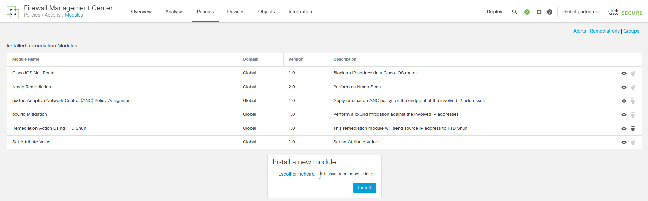Open the search magnifier icon
This screenshot has width=648, height=201.
click(x=514, y=12)
